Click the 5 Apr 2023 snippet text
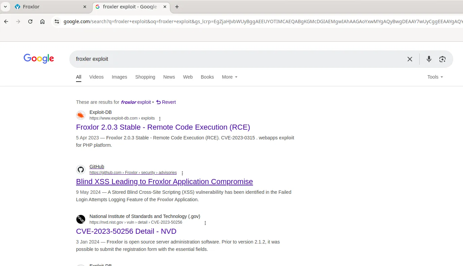This screenshot has width=463, height=266. [185, 141]
